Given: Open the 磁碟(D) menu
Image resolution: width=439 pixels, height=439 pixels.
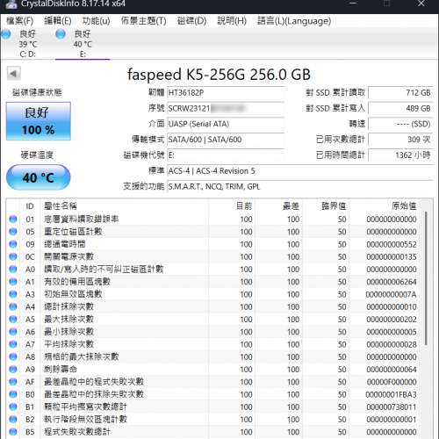Looking at the screenshot, I should coord(191,21).
